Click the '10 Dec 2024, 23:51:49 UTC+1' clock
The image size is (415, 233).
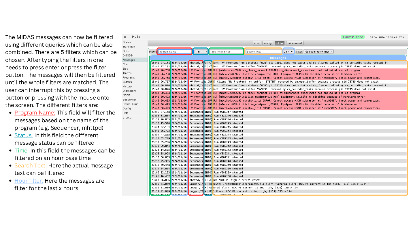point(388,37)
